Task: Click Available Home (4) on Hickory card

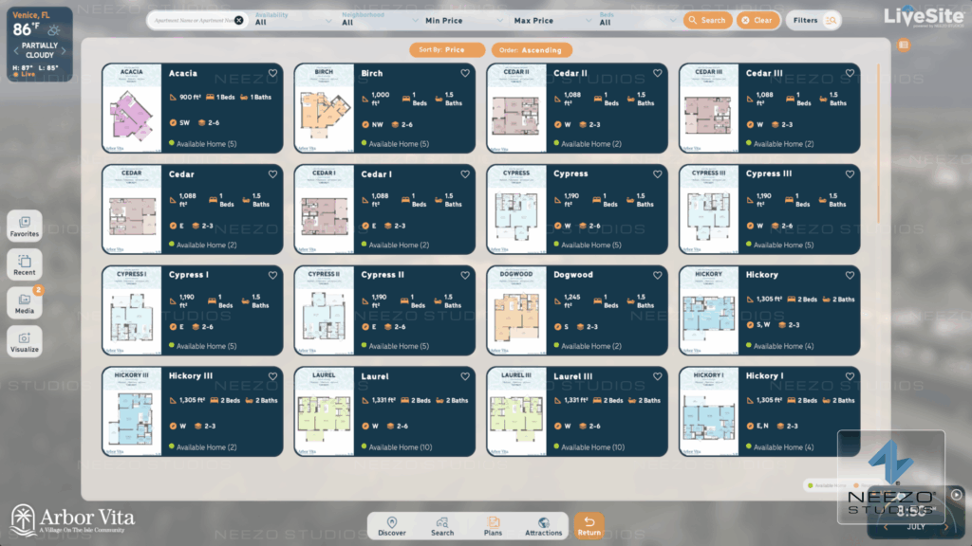Action: tap(780, 346)
